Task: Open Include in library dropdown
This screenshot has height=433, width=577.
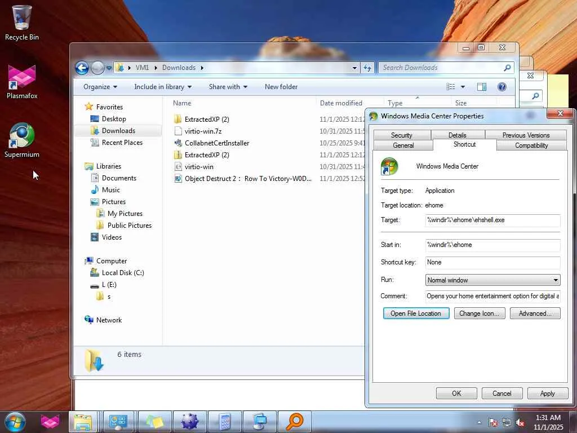Action: [x=163, y=87]
